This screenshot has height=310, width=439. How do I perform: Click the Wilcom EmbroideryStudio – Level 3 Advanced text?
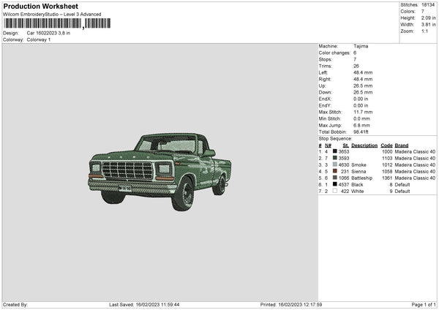52,15
